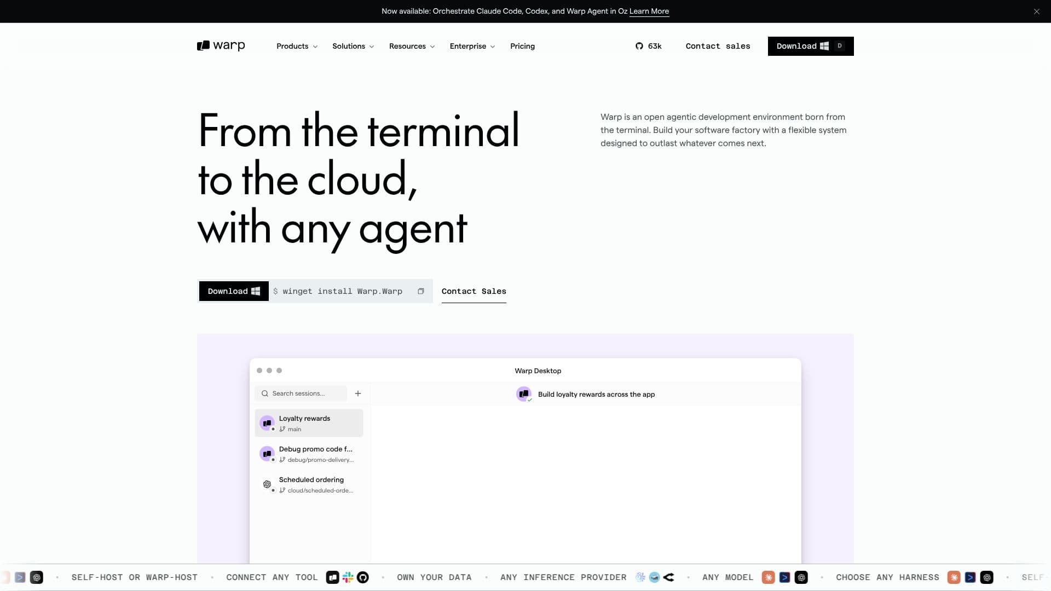This screenshot has height=591, width=1051.
Task: Click the Warp Desktop window title
Action: pyautogui.click(x=538, y=371)
